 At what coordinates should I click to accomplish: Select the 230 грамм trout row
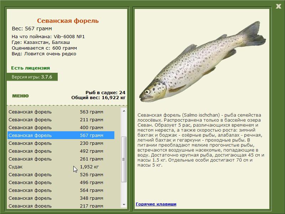(x=61, y=143)
